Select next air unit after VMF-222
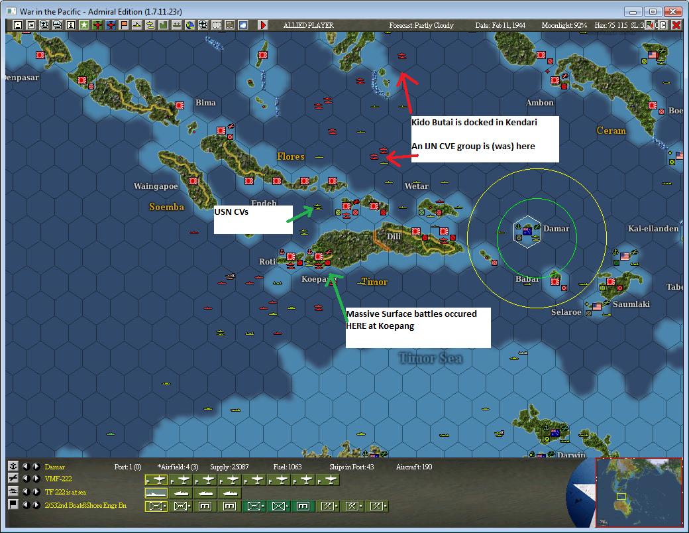Screen dimensions: 689x533 coord(36,479)
